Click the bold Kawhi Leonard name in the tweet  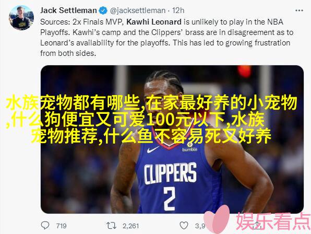pyautogui.click(x=154, y=22)
